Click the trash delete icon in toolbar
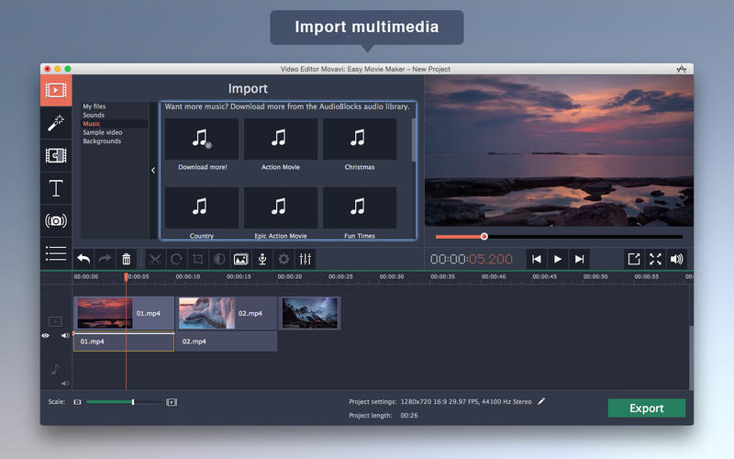The image size is (734, 459). 127,260
